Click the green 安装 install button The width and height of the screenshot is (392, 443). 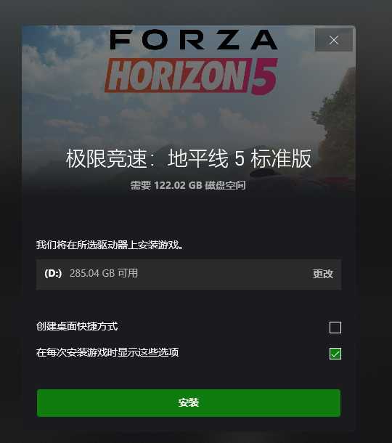(188, 402)
